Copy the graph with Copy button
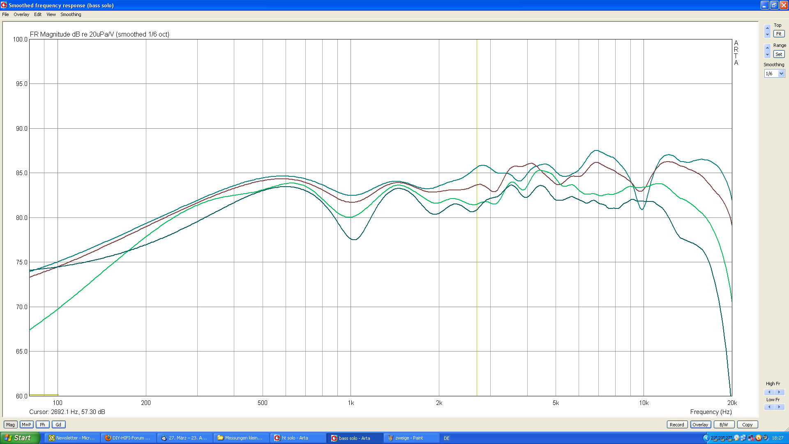The height and width of the screenshot is (444, 789). 747,425
